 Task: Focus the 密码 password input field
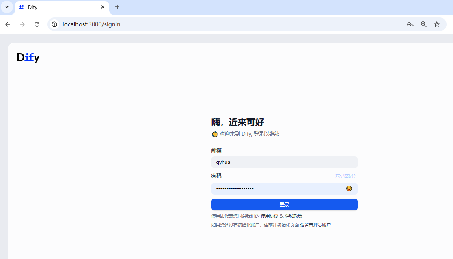point(284,188)
